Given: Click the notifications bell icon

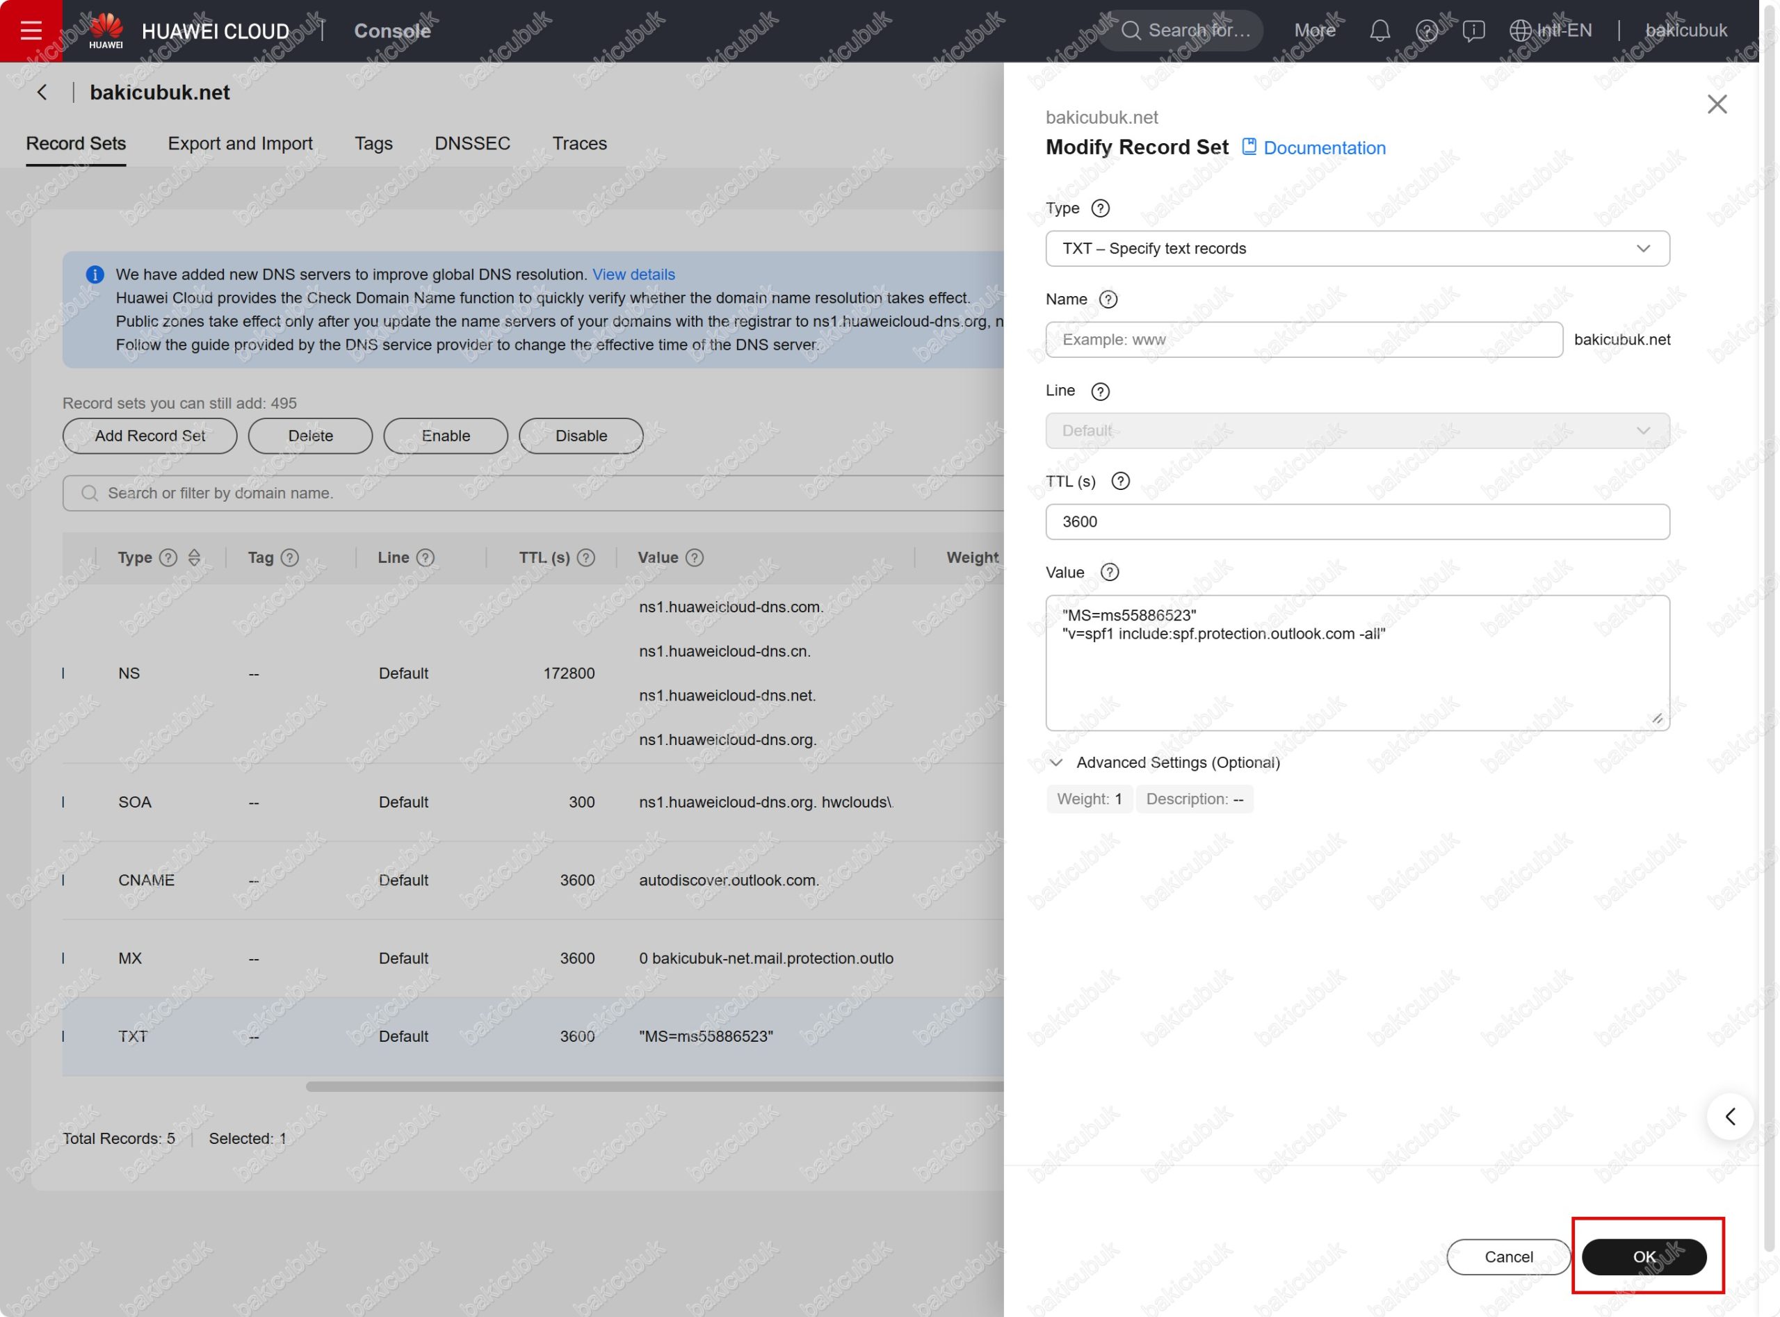Looking at the screenshot, I should tap(1379, 31).
